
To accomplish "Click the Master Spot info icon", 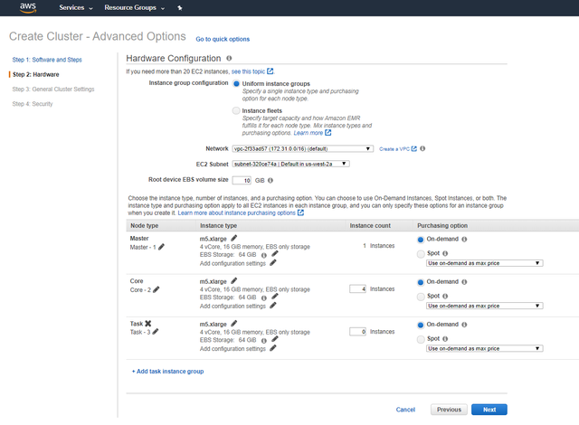I will pos(445,253).
